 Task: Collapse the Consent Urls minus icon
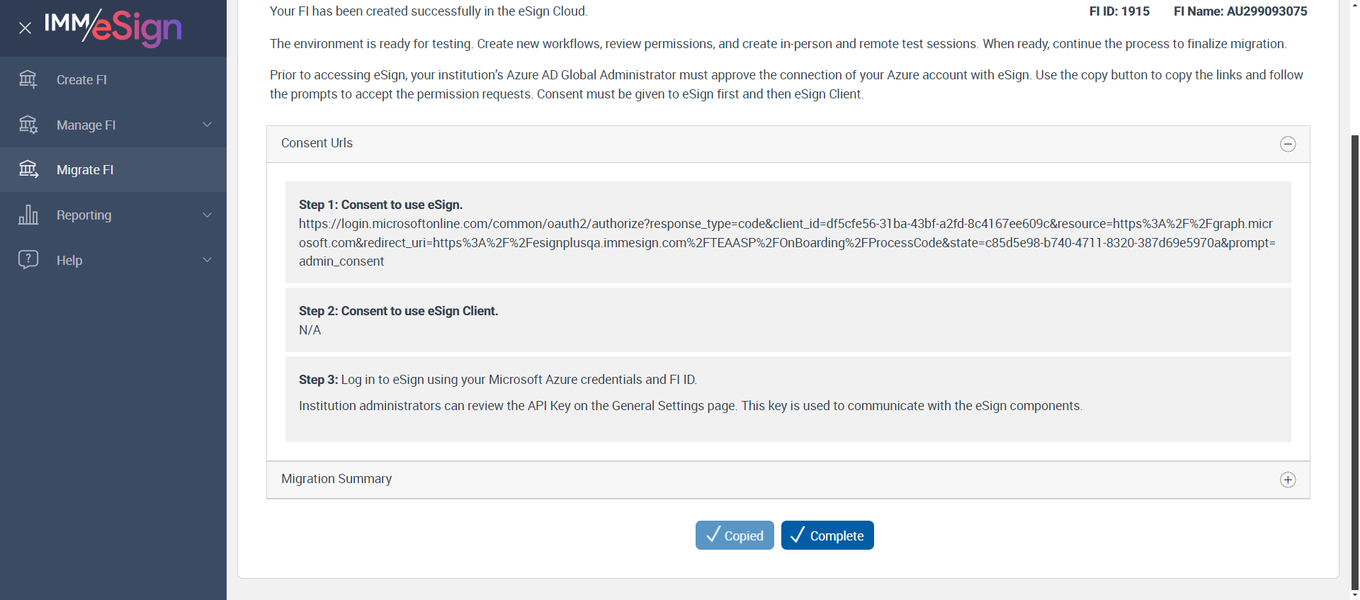(1288, 144)
